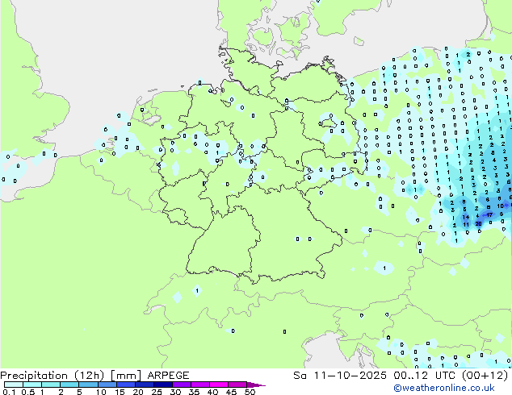Select the '50' legend scale label

coord(250,392)
